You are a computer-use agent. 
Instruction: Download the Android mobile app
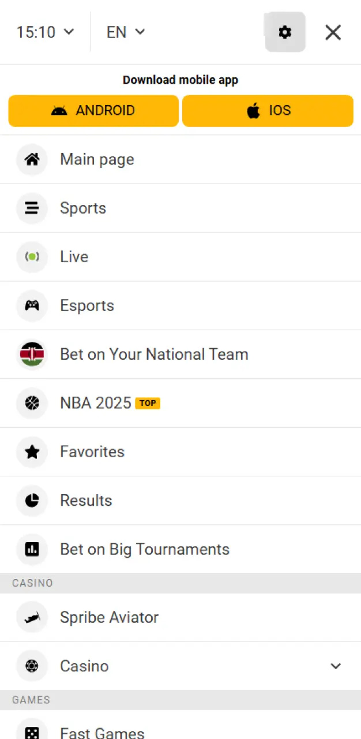click(x=93, y=111)
